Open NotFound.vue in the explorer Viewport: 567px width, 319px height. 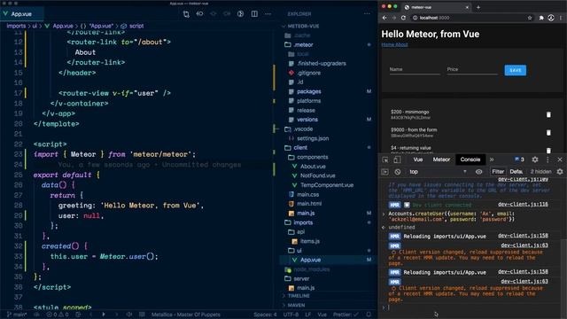coord(317,175)
